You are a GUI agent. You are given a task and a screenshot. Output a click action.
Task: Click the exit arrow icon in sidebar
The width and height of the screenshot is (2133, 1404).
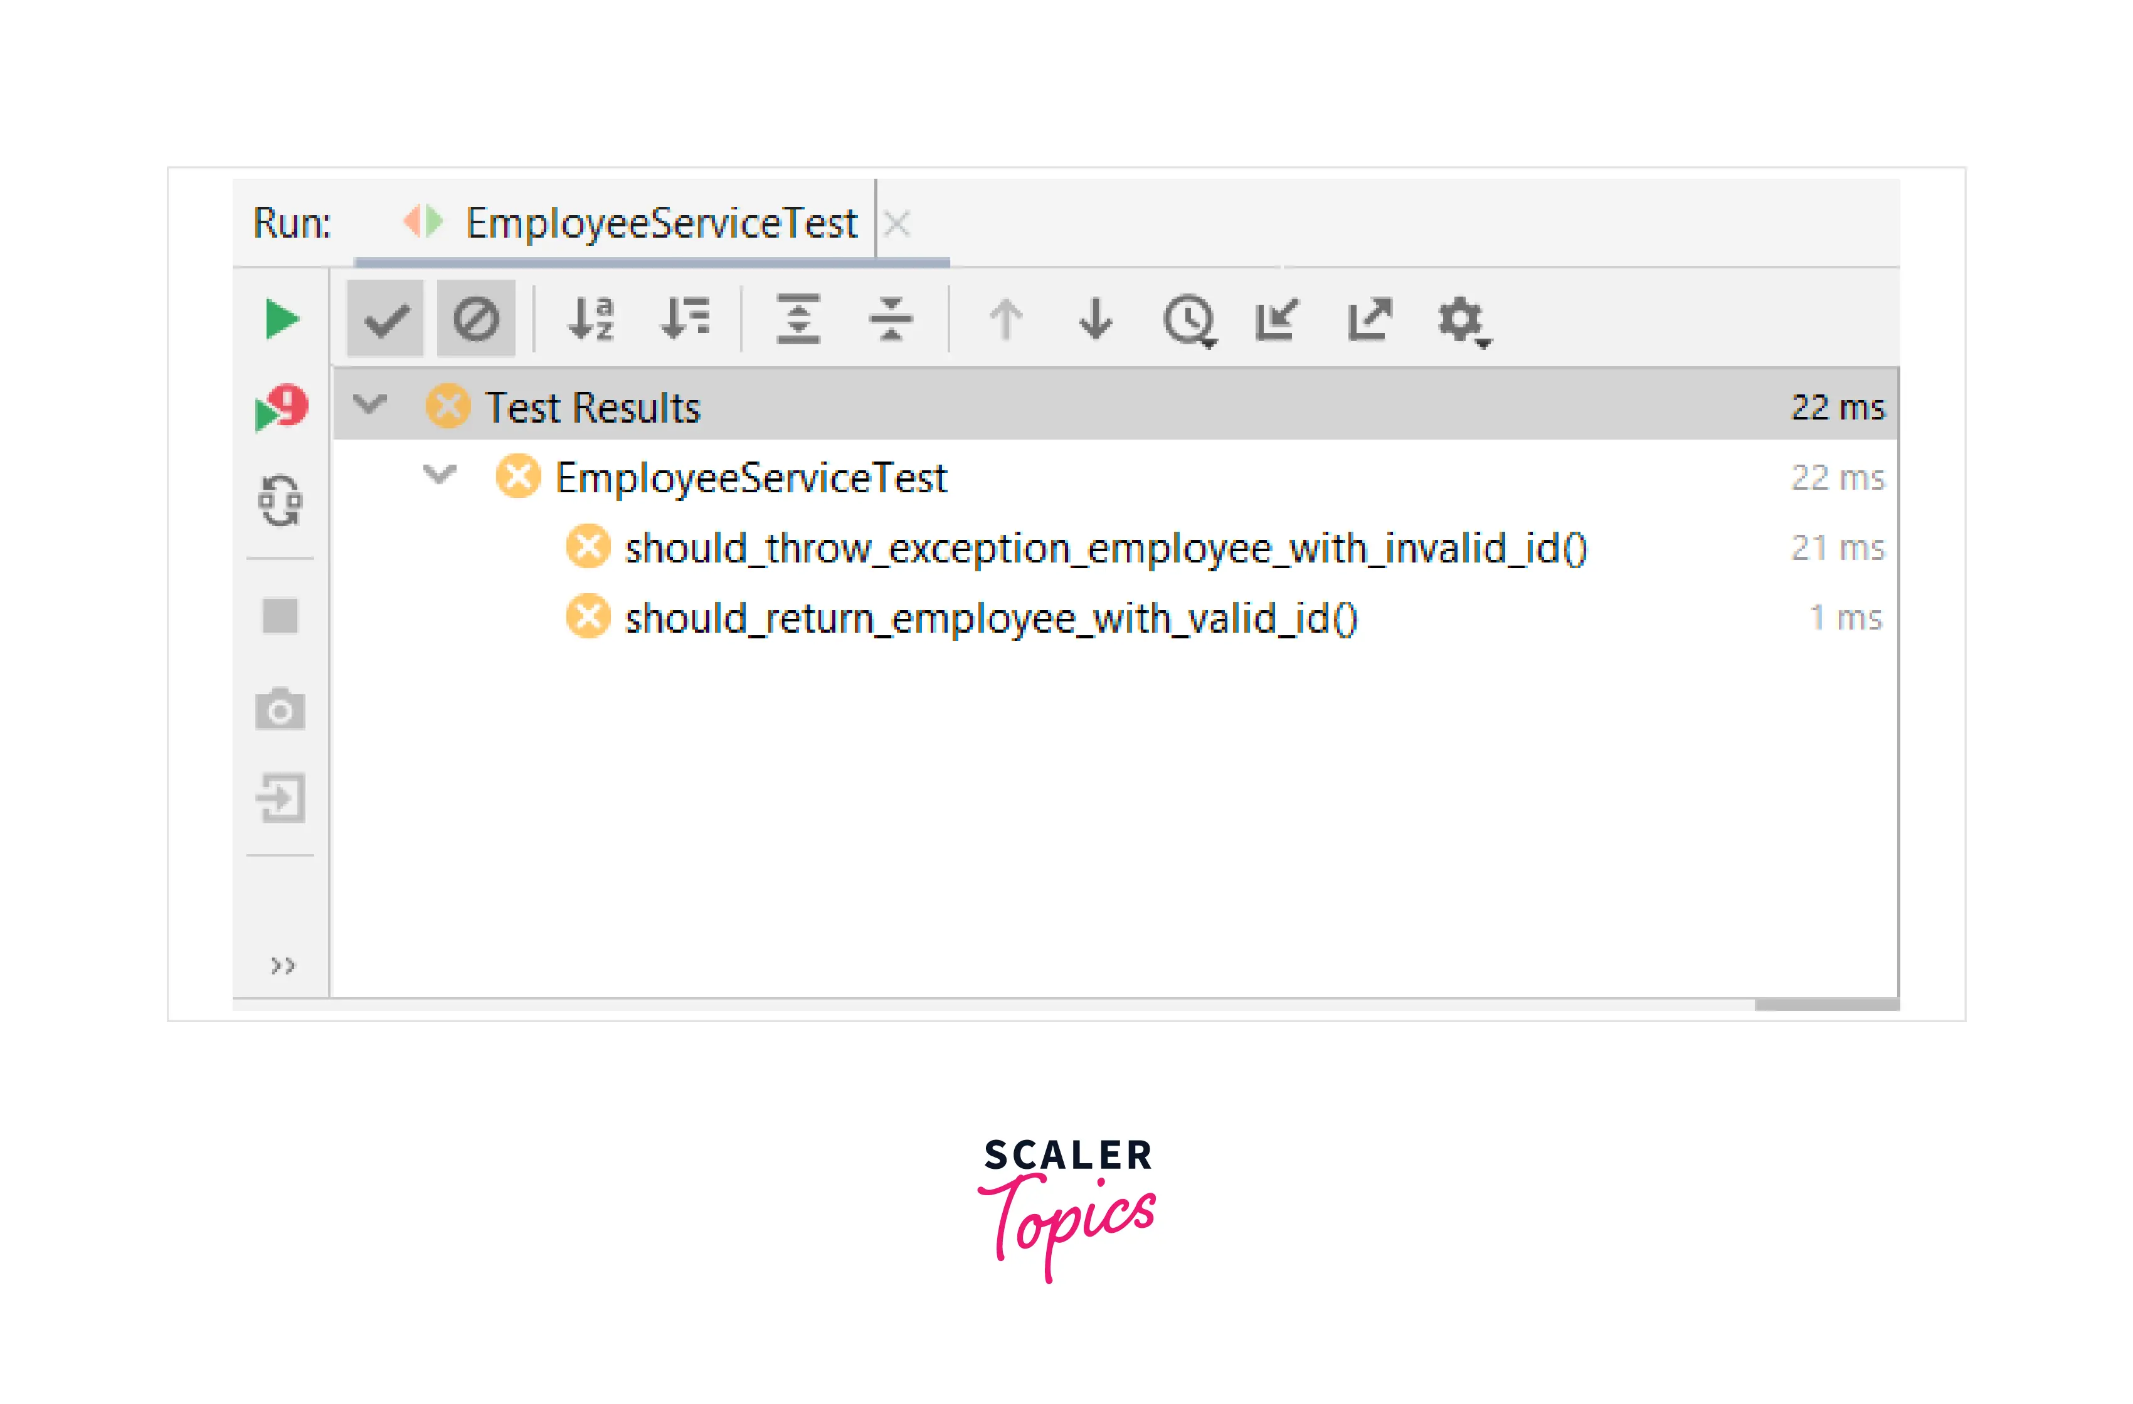(x=282, y=798)
